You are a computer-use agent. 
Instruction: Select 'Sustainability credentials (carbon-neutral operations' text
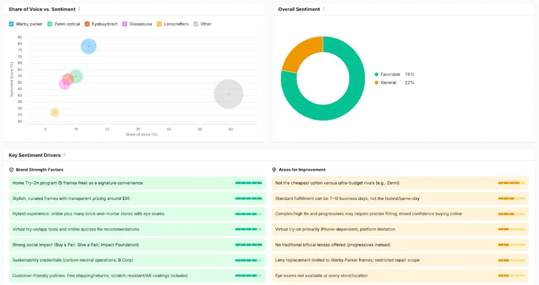(62, 260)
